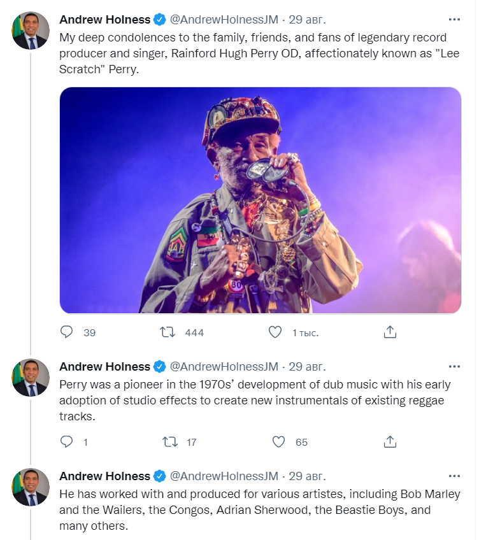Retweet the dub music tweet with 17 retweets

pyautogui.click(x=170, y=442)
